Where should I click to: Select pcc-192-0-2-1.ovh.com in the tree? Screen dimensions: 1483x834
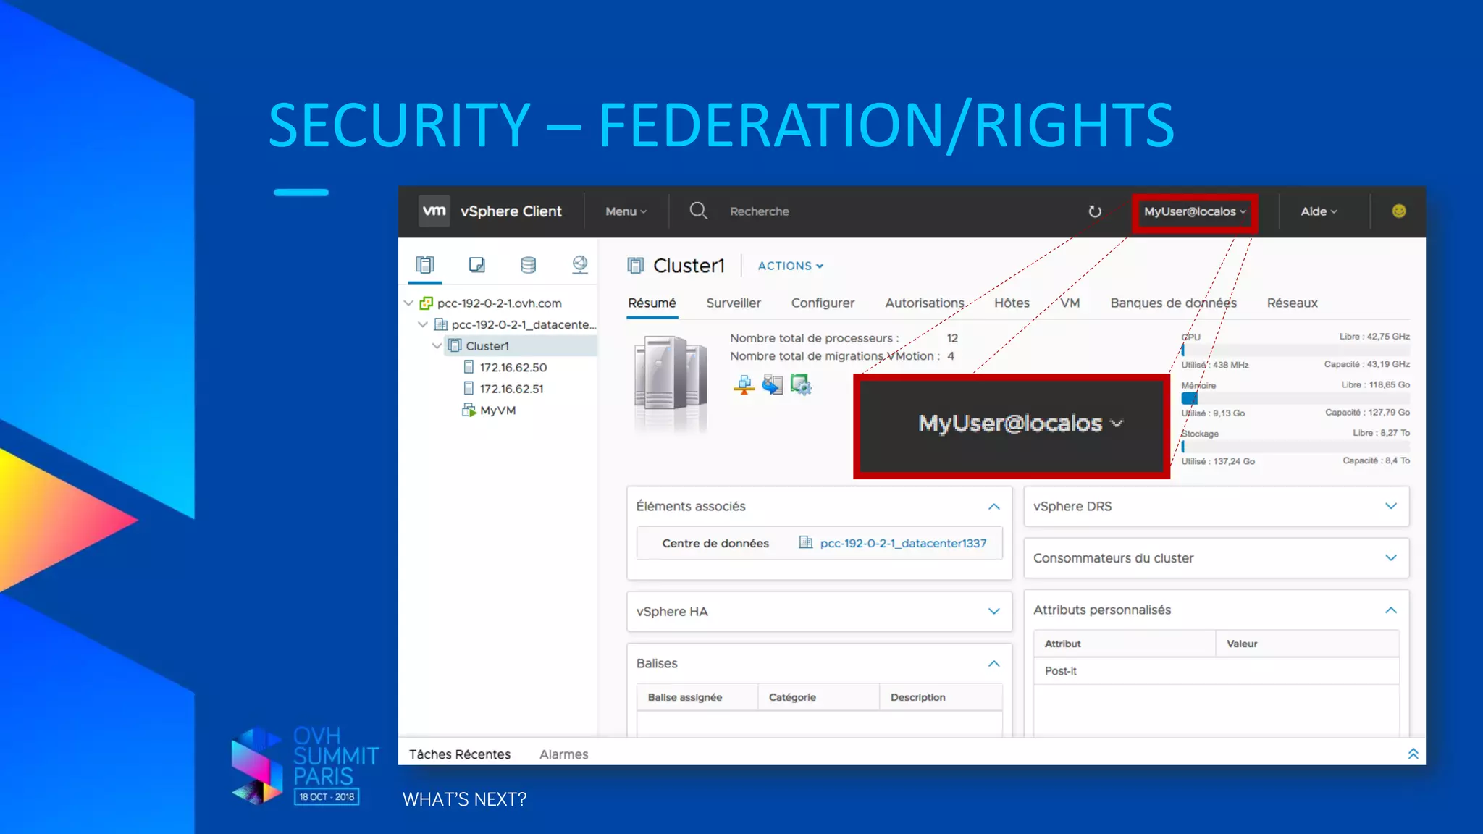coord(500,303)
